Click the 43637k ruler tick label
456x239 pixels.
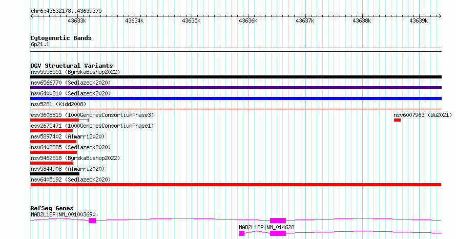coord(305,21)
